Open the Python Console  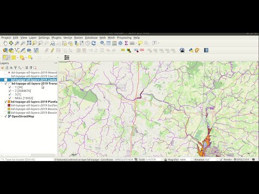pos(191,50)
